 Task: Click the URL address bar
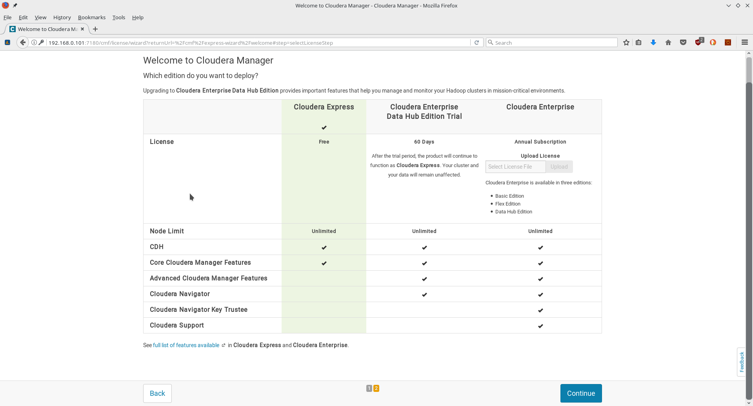click(x=259, y=42)
